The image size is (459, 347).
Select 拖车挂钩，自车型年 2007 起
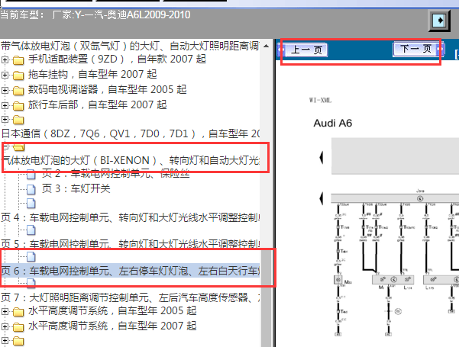pos(92,74)
